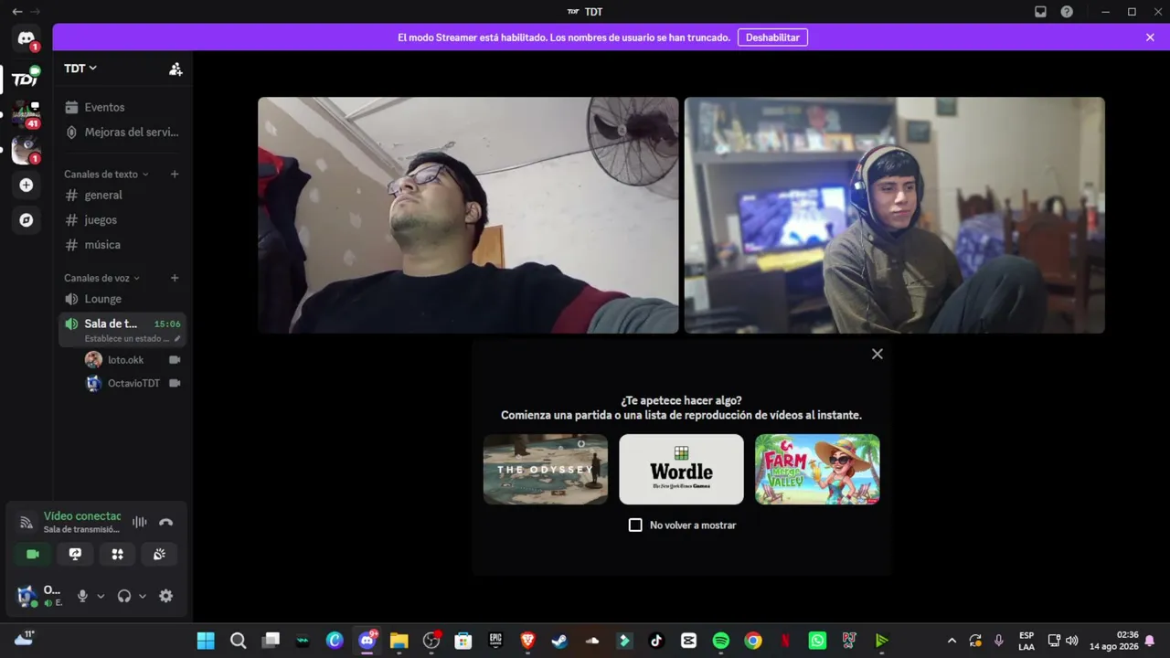The height and width of the screenshot is (658, 1170).
Task: Start the Farm Merge Valley activity
Action: click(817, 469)
